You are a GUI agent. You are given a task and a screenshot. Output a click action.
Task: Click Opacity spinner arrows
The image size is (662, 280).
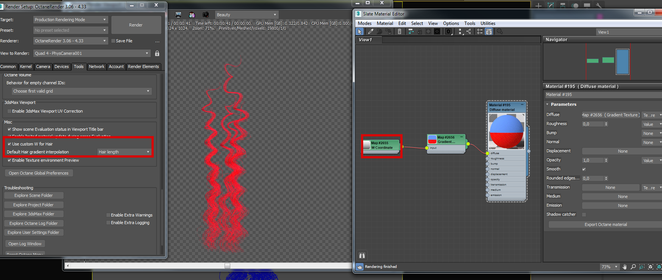point(606,160)
